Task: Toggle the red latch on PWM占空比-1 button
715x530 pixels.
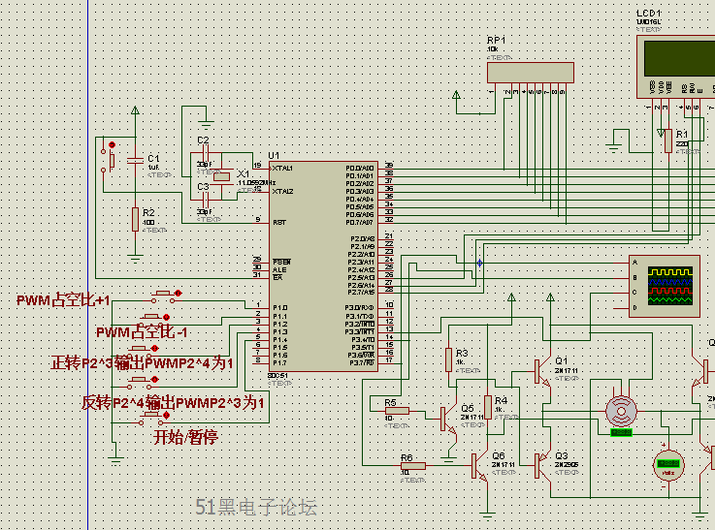Action: tap(166, 317)
